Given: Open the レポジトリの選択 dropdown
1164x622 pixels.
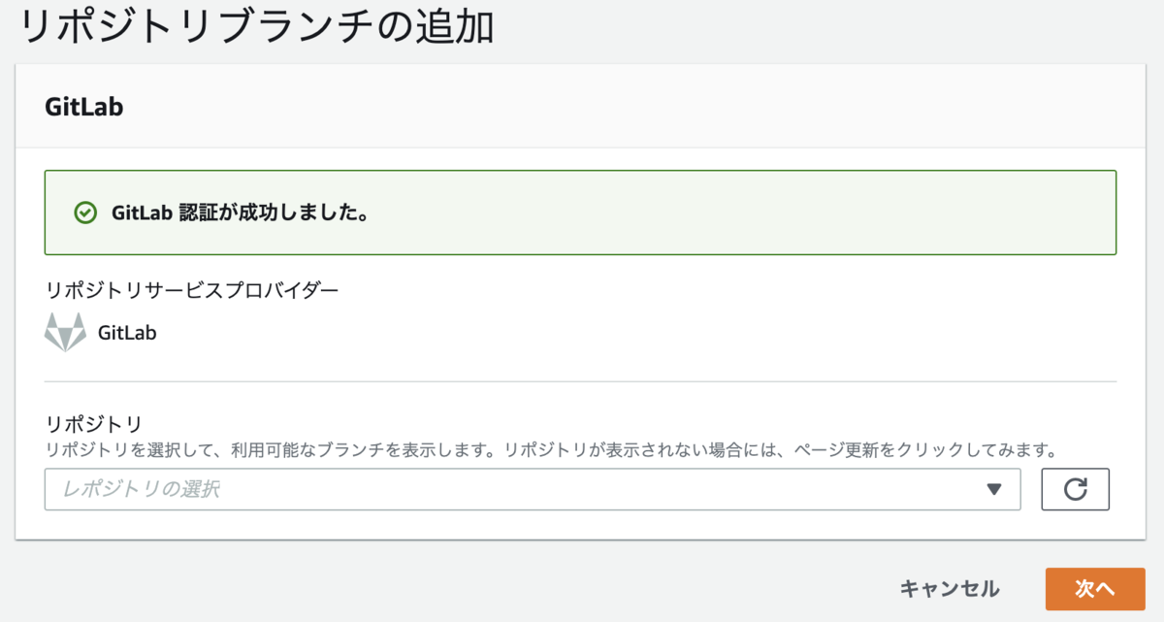Looking at the screenshot, I should coord(533,489).
